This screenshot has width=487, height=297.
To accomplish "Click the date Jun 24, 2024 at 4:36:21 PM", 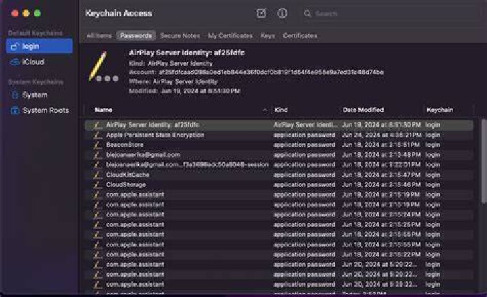I will tap(381, 135).
